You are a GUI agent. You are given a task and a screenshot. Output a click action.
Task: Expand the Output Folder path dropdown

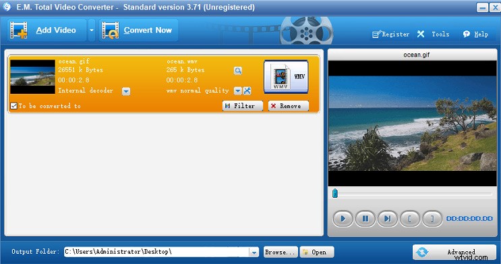[x=254, y=252]
